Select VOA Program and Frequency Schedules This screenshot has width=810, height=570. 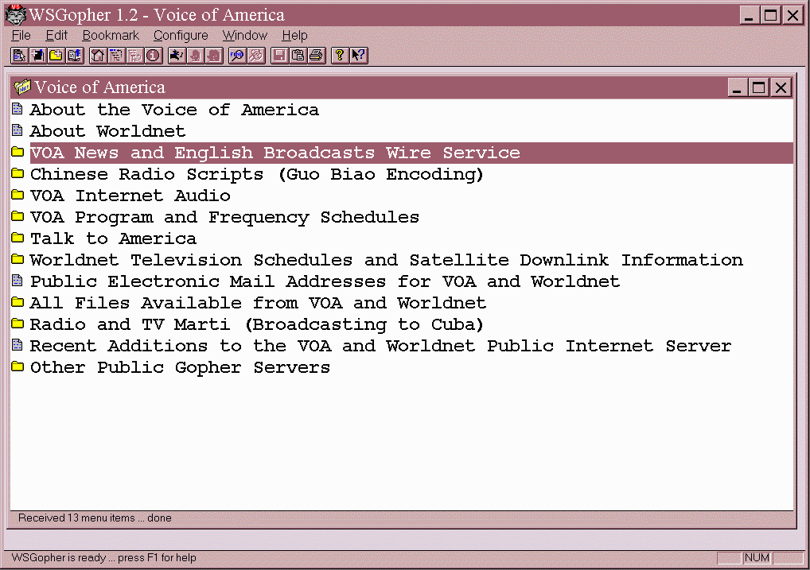click(x=224, y=217)
